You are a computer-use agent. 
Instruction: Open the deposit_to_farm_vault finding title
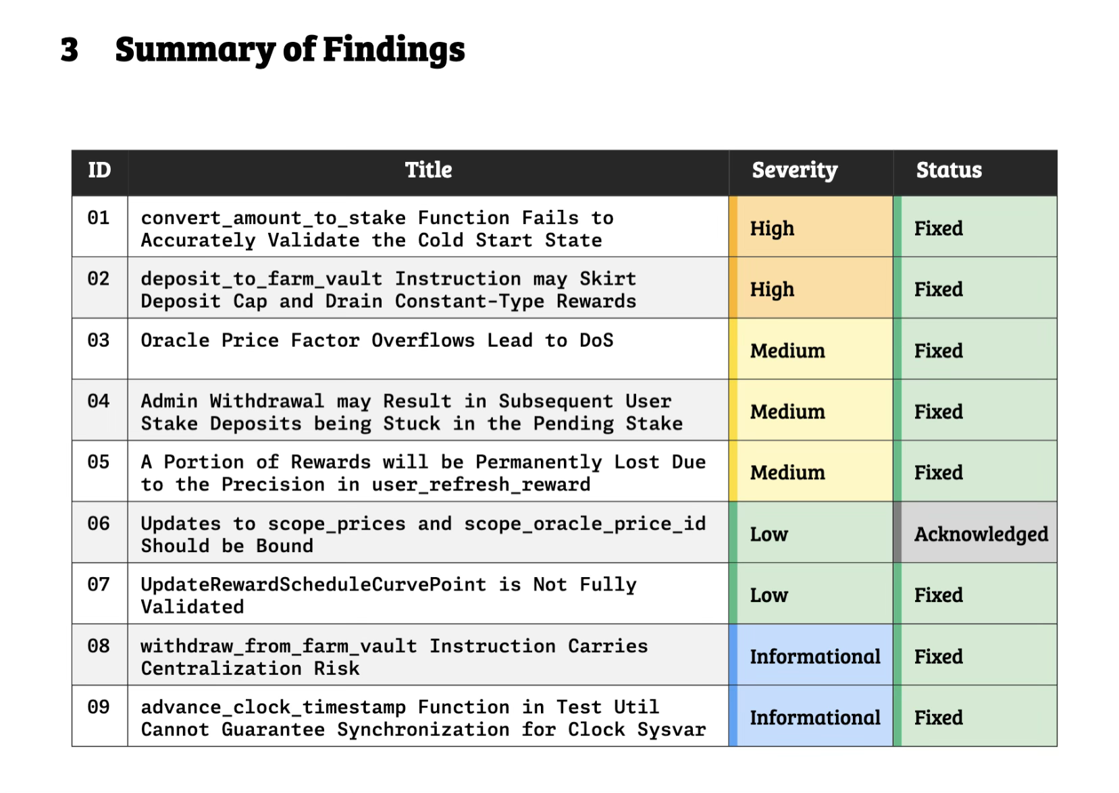tap(388, 290)
